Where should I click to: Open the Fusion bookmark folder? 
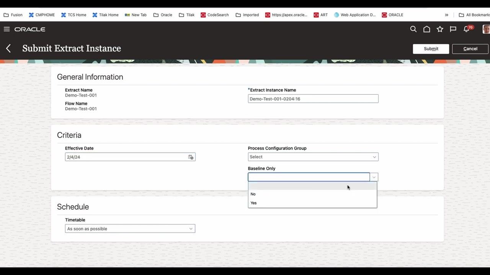(x=13, y=15)
